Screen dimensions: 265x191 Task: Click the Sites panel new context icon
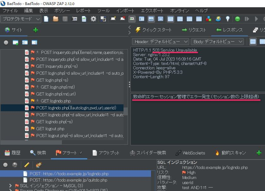tap(15, 43)
